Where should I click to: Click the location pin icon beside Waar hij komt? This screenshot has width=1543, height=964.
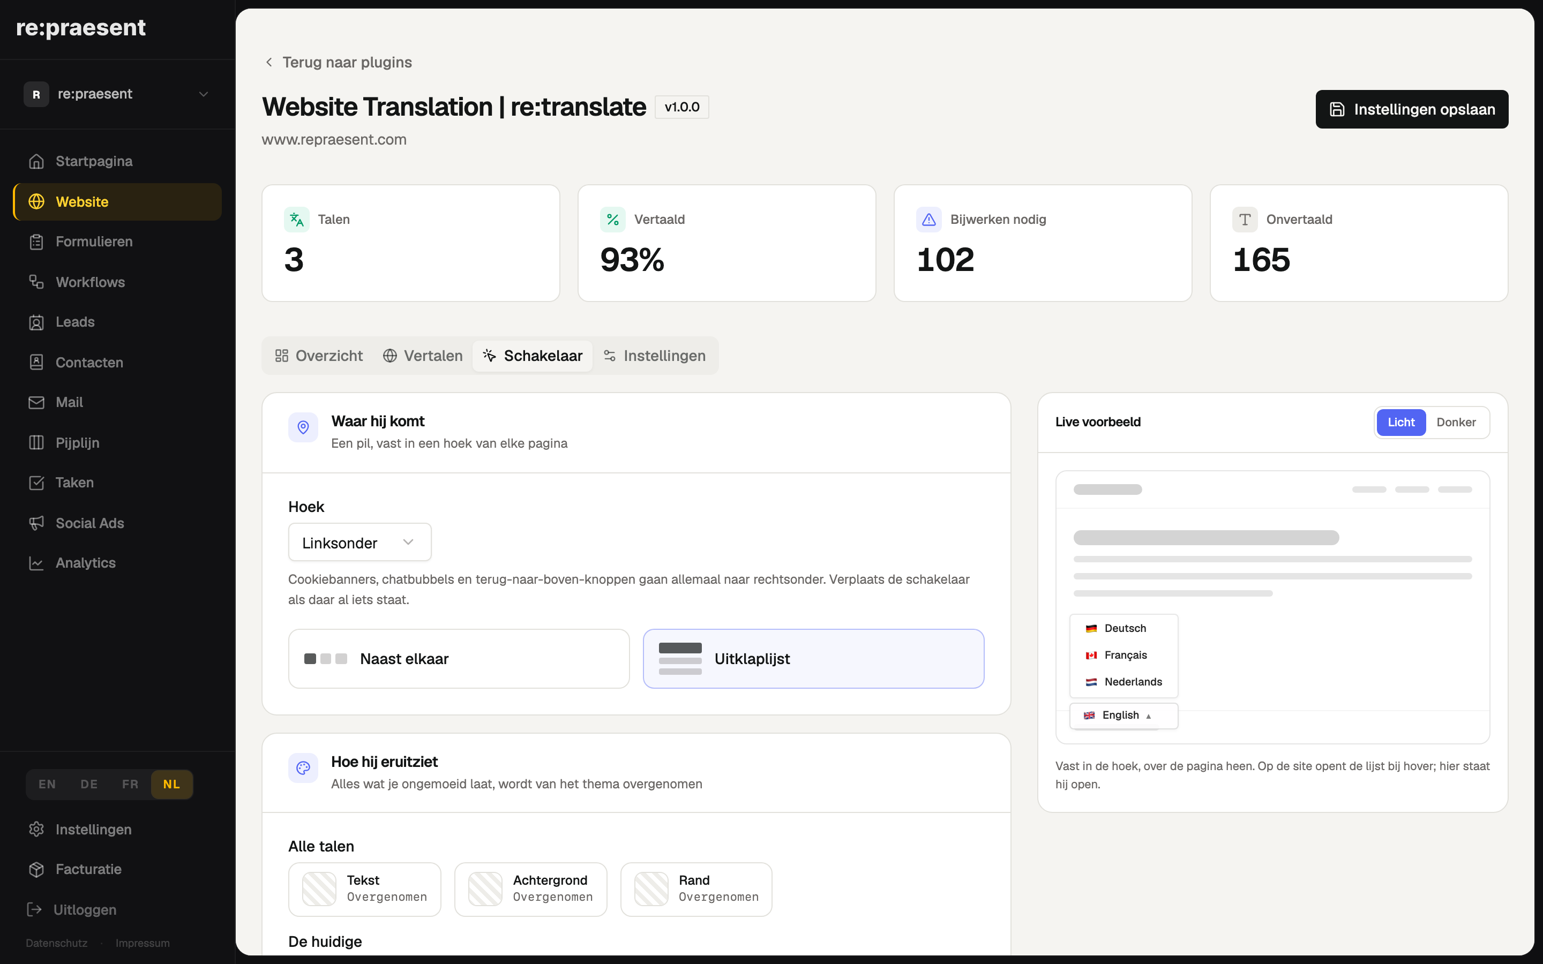pyautogui.click(x=303, y=427)
